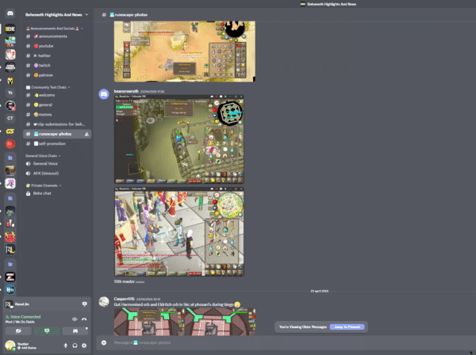This screenshot has width=476, height=355.
Task: Open the X-twitter channel
Action: tap(57, 55)
